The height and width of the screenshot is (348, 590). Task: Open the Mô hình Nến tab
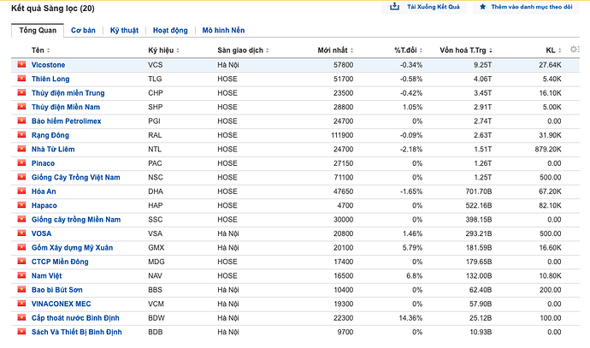pos(223,30)
